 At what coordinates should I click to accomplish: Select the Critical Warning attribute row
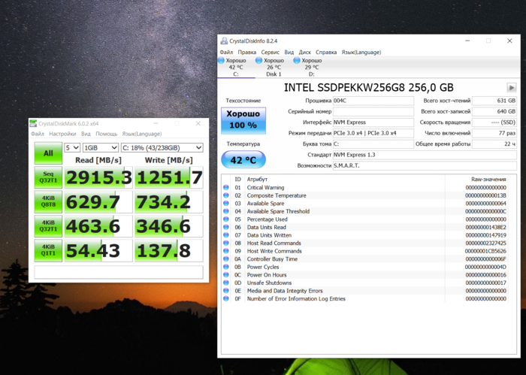(364, 188)
